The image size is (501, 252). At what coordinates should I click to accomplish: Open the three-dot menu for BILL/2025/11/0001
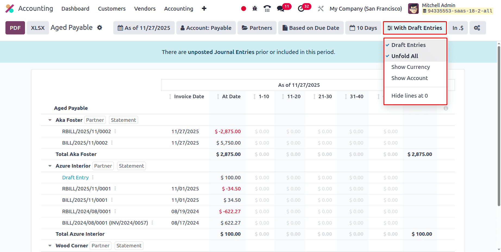(x=112, y=200)
